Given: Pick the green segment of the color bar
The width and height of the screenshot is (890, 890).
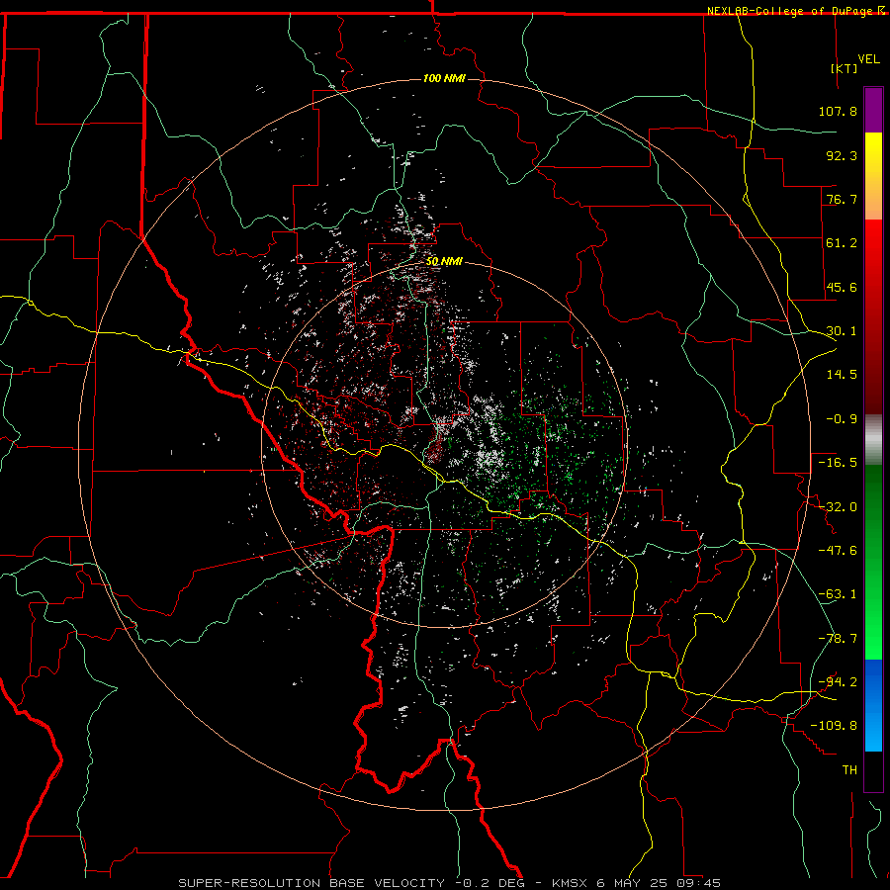Looking at the screenshot, I should tap(873, 562).
